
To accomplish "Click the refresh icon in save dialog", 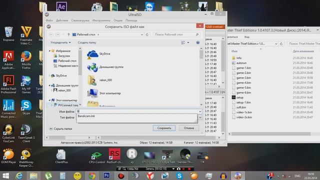I will [x=147, y=34].
